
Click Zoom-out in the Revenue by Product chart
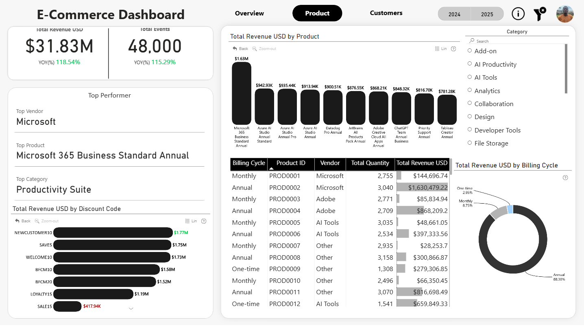pyautogui.click(x=264, y=49)
